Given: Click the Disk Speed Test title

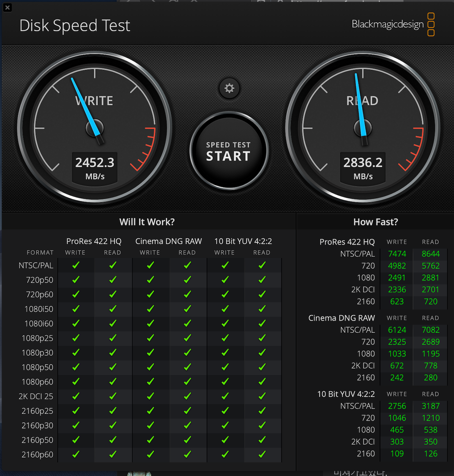Looking at the screenshot, I should coord(75,26).
